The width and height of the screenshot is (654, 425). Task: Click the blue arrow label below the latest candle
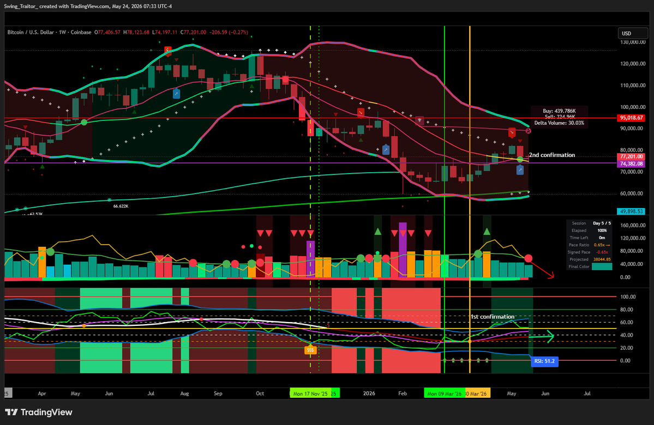coord(520,169)
